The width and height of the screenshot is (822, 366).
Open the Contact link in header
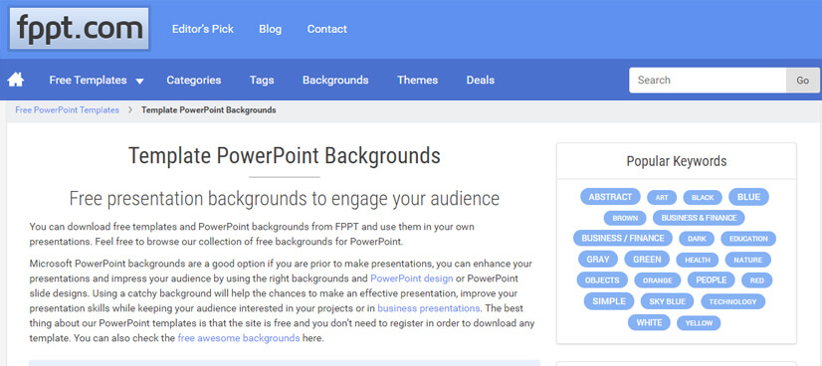327,29
